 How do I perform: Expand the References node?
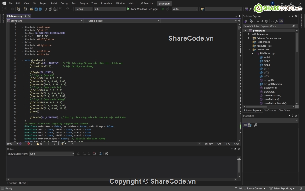[249, 34]
